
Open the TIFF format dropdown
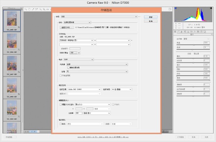click(78, 60)
